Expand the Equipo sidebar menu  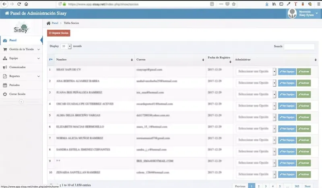tap(21, 58)
